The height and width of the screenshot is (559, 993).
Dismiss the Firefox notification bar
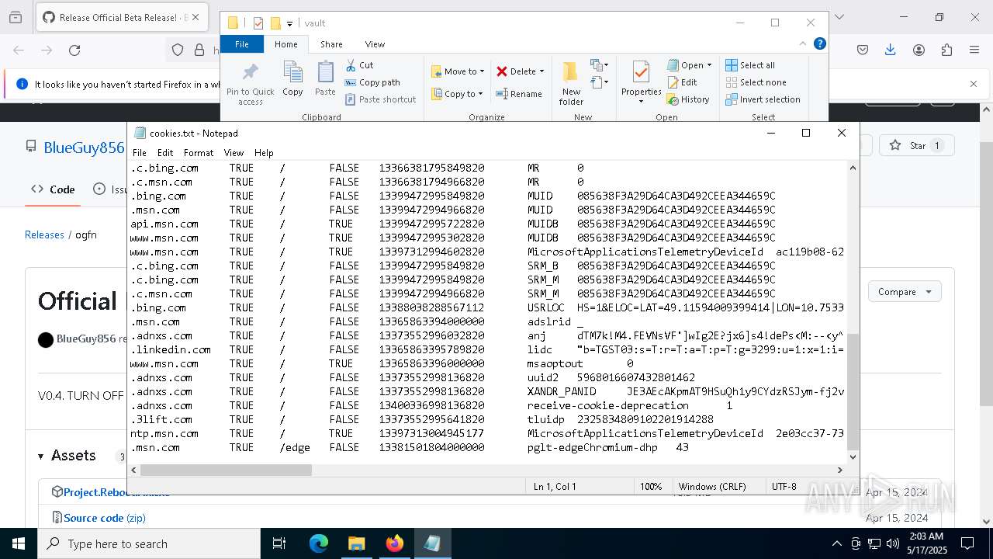974,84
